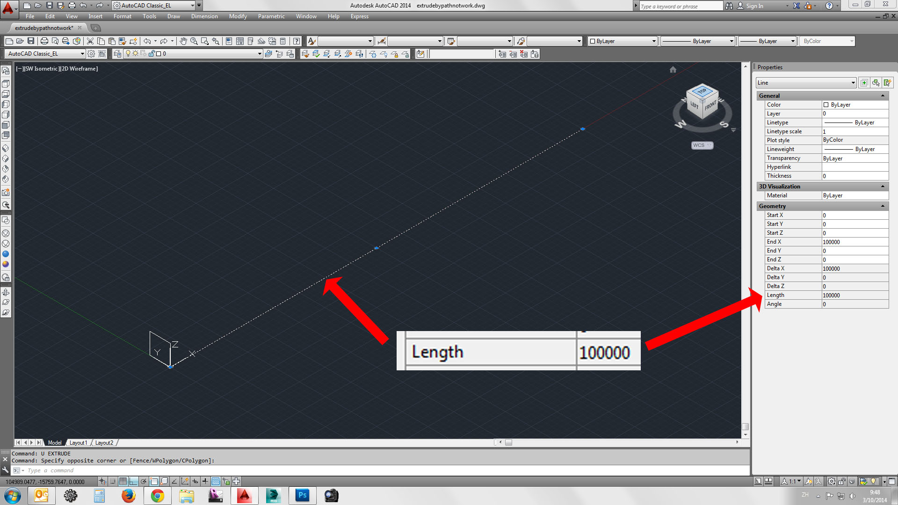Open the ByColor plot style swatch control
Screen dimensions: 898x505
coord(826,41)
